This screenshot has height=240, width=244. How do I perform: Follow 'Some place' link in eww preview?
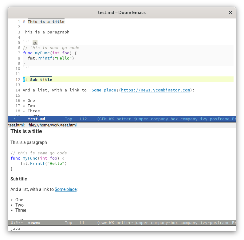65,189
